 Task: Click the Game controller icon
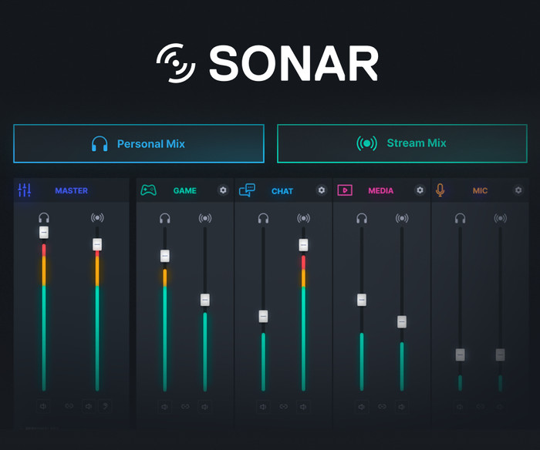click(x=148, y=190)
